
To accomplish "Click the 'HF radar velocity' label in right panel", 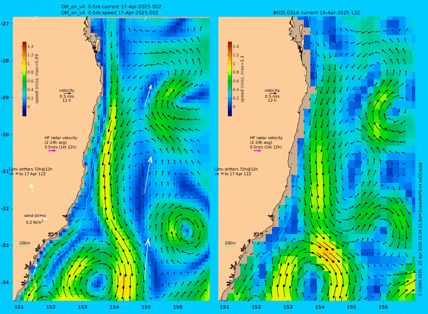I will pyautogui.click(x=266, y=138).
